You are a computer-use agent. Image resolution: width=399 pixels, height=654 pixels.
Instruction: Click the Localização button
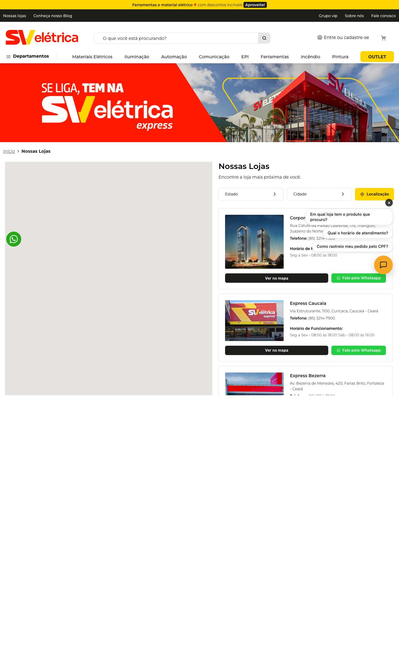click(x=374, y=194)
